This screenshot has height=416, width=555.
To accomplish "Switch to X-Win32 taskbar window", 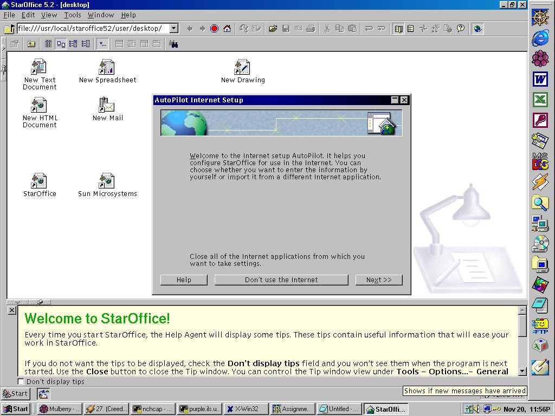I will coord(247,409).
